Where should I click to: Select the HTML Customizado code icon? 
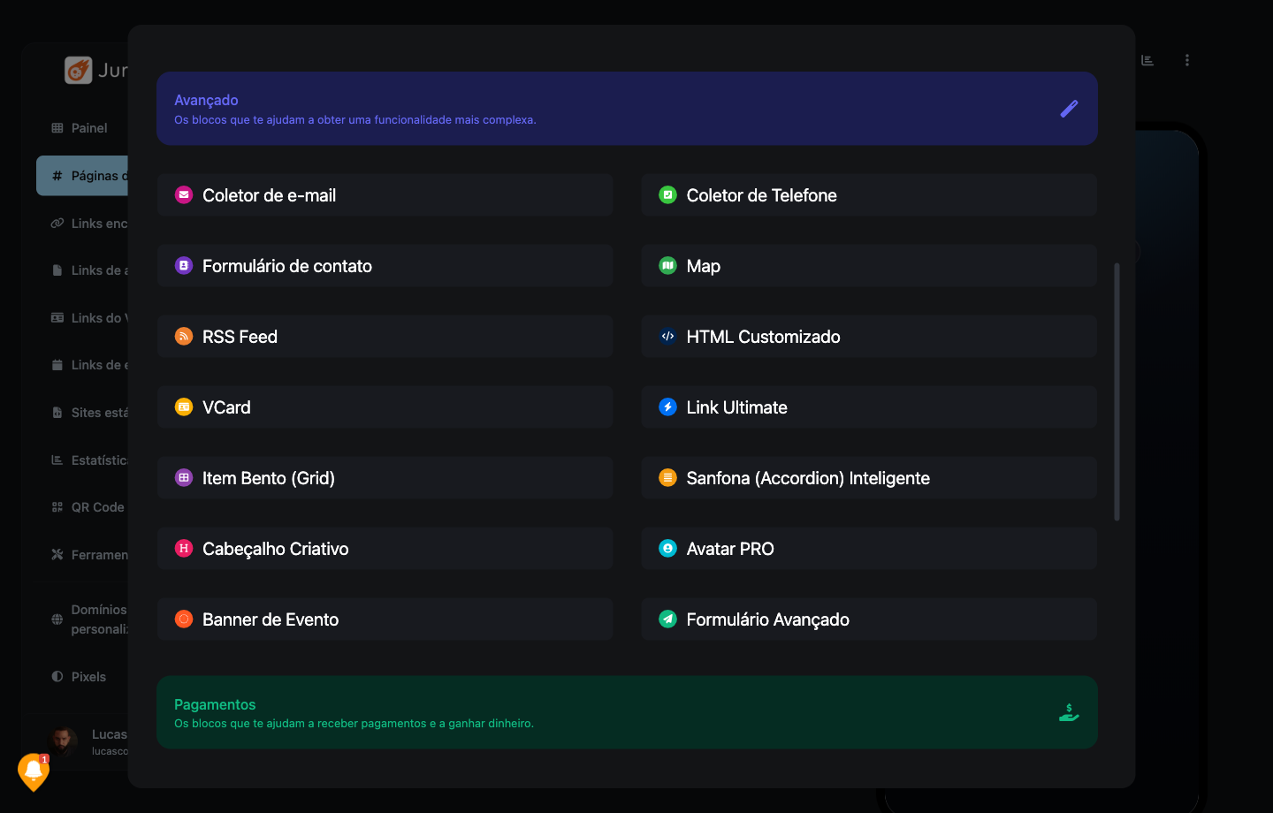tap(667, 336)
